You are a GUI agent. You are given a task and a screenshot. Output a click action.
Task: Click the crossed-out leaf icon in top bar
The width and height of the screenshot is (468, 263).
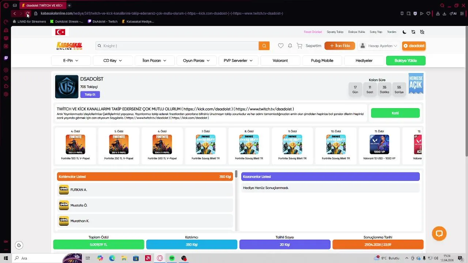pyautogui.click(x=422, y=32)
